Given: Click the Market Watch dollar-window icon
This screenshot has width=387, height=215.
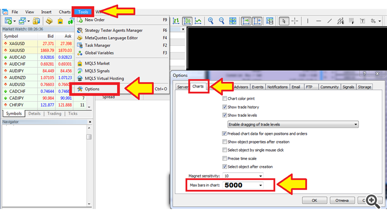Looking at the screenshot, I should pyautogui.click(x=36, y=21).
